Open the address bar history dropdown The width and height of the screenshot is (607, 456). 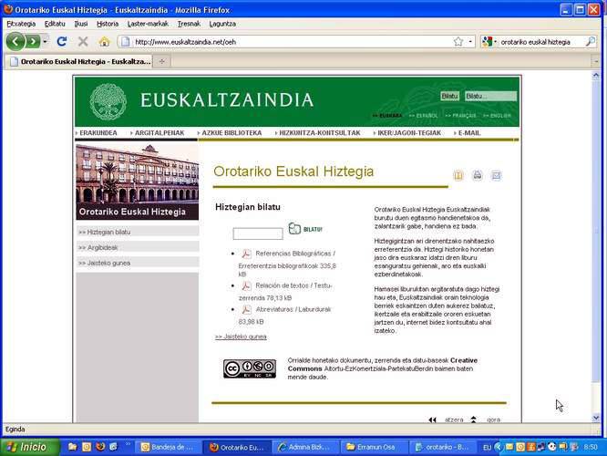click(470, 41)
